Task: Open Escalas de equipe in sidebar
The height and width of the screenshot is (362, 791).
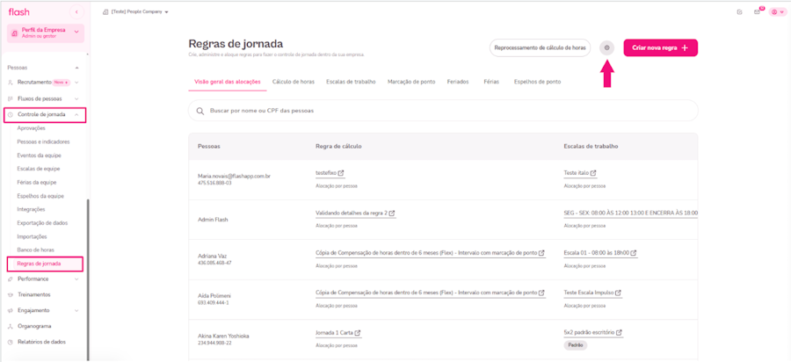Action: (39, 169)
